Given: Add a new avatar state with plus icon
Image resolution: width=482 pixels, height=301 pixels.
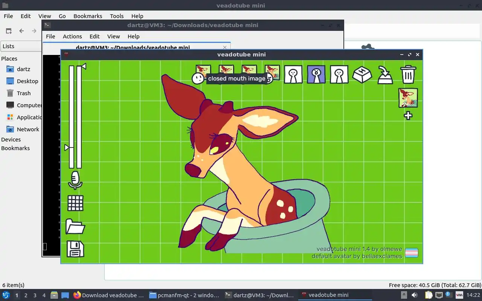Looking at the screenshot, I should coord(408,116).
